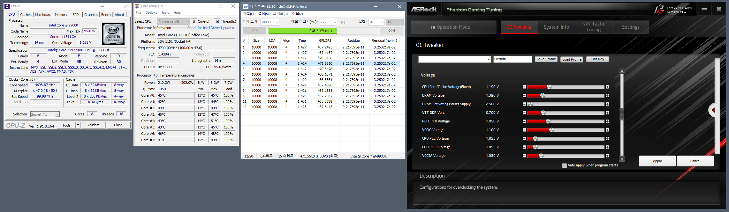Click plus icon for DRAM Voltage
This screenshot has height=212, width=729.
click(607, 95)
